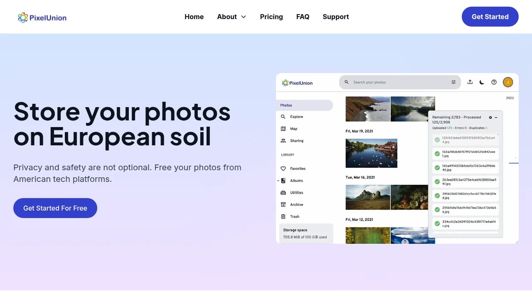
Task: Go to the Pricing page
Action: tap(271, 17)
